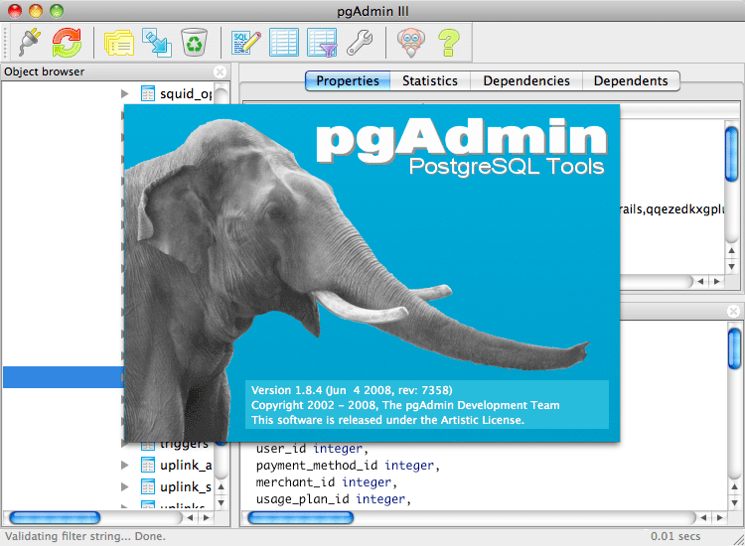Click the '0.01 secs' status entry
The image size is (745, 546).
675,536
